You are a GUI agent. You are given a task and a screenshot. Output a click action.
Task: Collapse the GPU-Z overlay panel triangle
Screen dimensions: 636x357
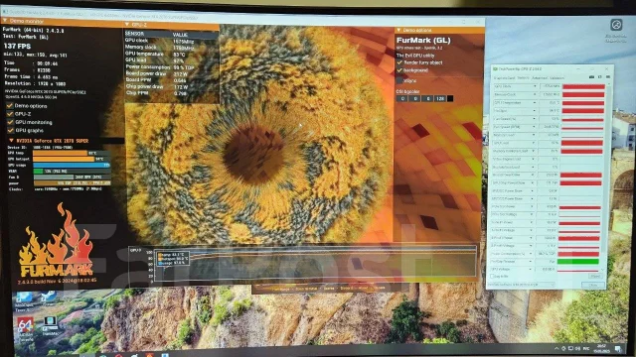pos(127,25)
